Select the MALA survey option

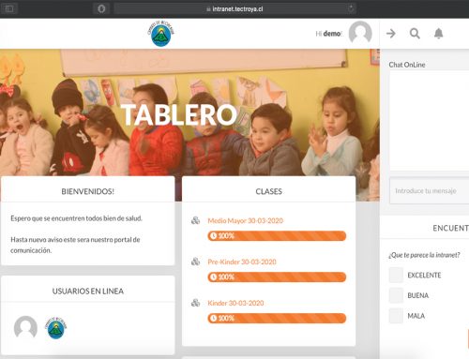point(396,316)
